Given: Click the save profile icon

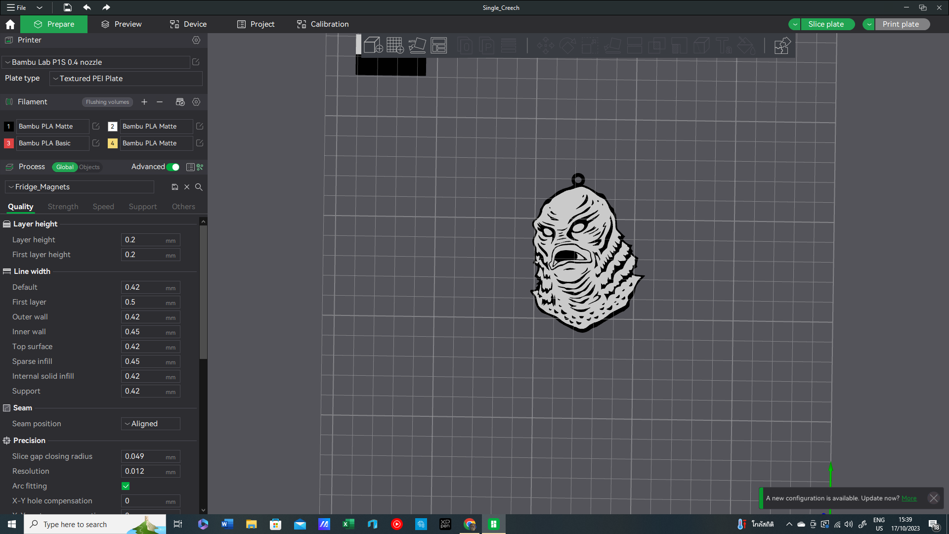Looking at the screenshot, I should [173, 187].
